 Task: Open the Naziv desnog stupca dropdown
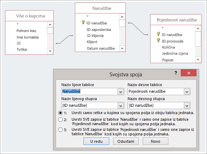click(187, 106)
